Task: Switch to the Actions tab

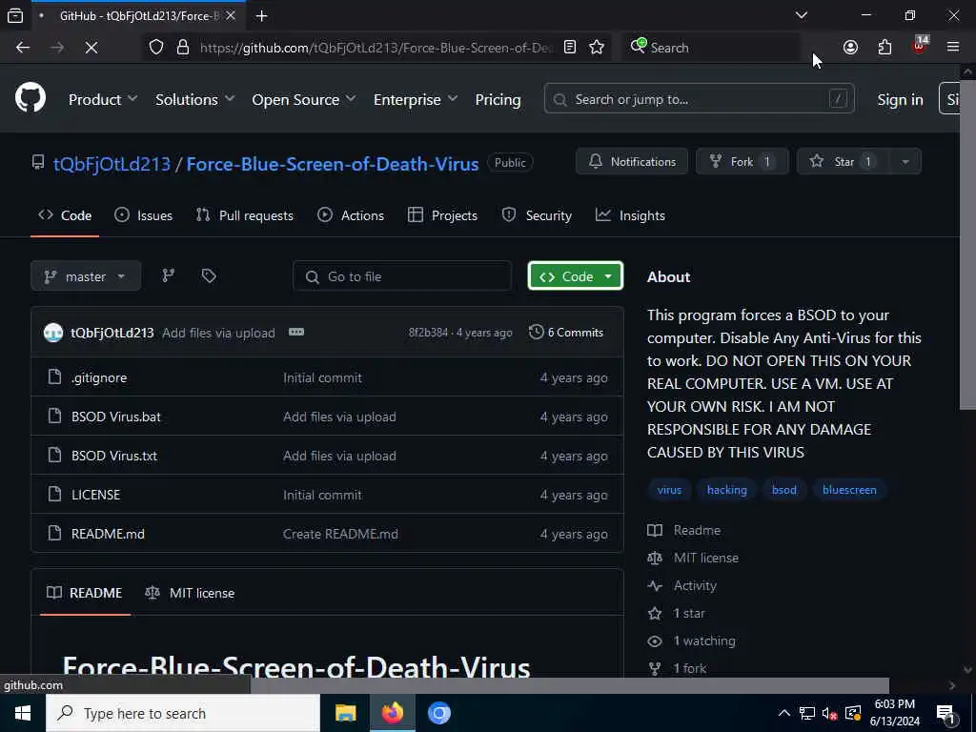Action: pyautogui.click(x=351, y=215)
